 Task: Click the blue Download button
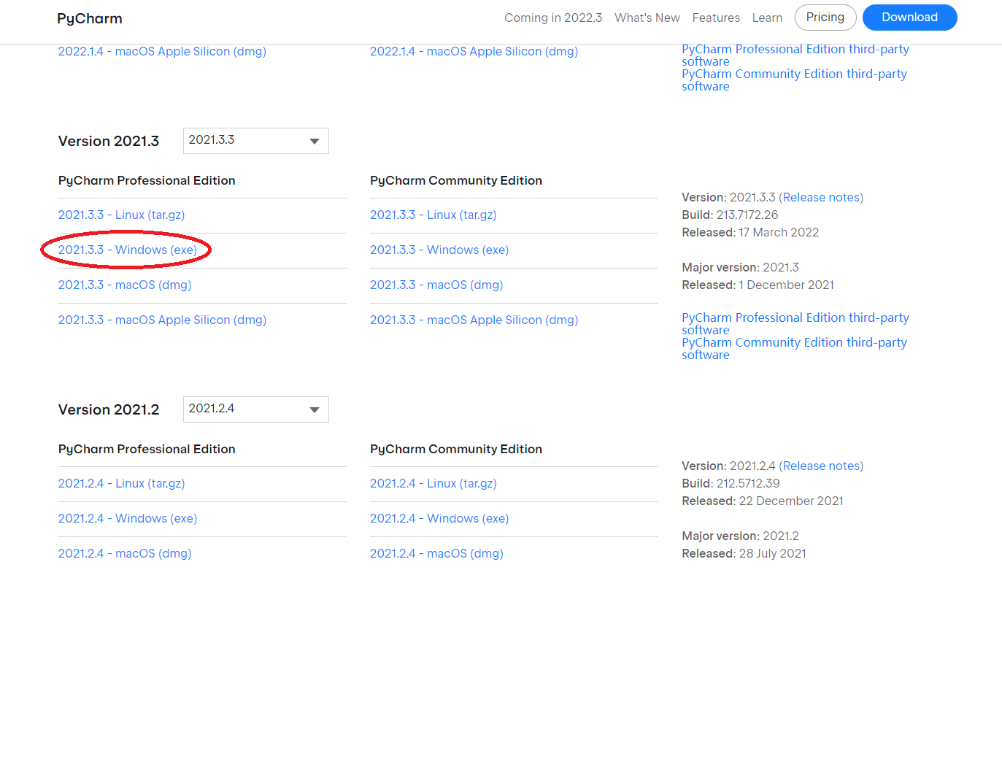tap(909, 18)
